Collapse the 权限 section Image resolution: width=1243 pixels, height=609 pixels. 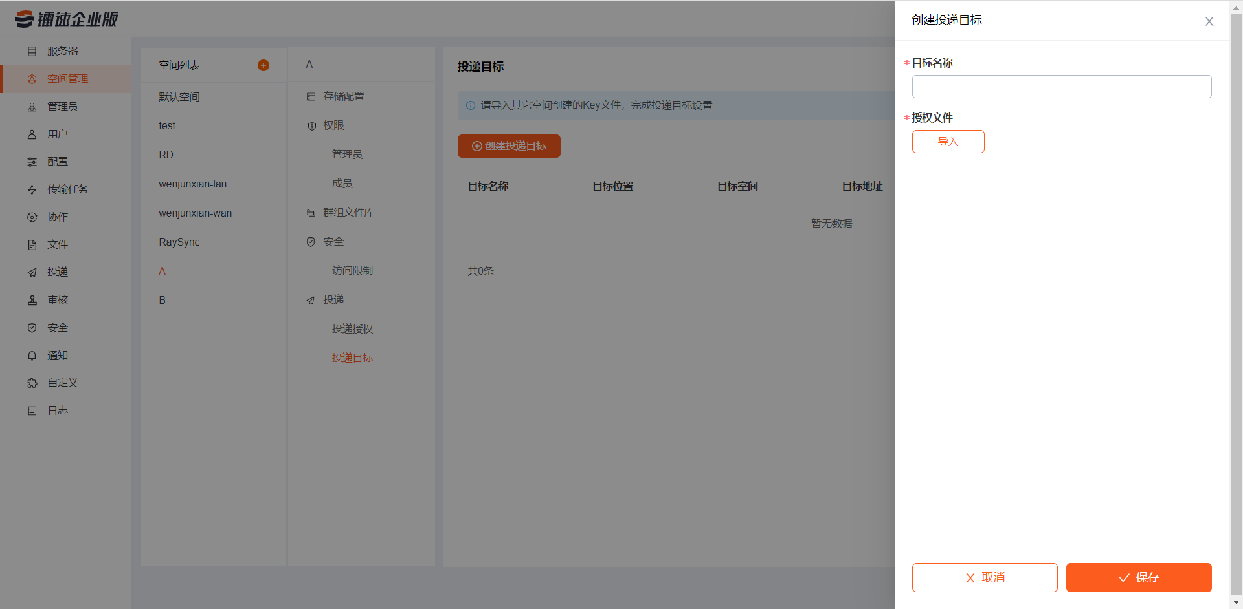point(335,125)
